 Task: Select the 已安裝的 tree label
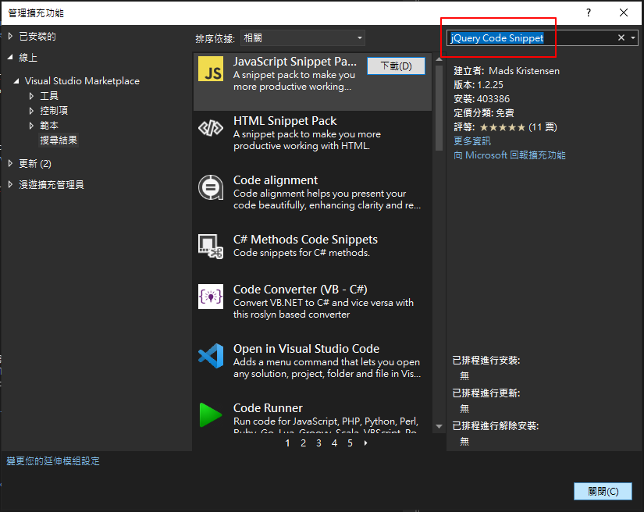point(37,36)
